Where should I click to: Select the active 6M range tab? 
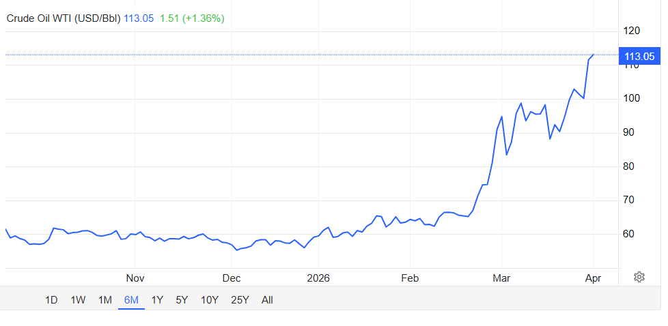coord(131,300)
